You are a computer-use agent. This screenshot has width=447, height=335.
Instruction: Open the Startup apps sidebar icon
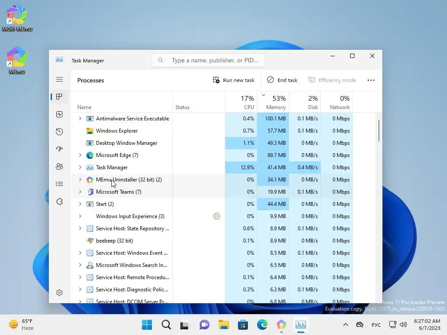tap(59, 149)
